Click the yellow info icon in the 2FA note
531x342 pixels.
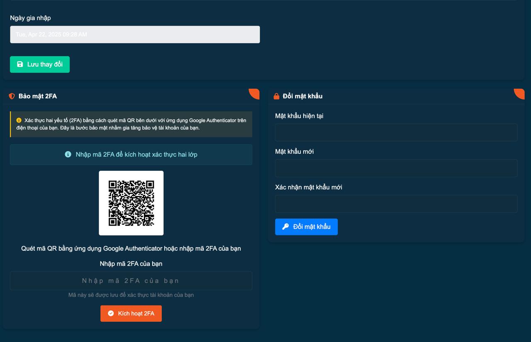19,120
